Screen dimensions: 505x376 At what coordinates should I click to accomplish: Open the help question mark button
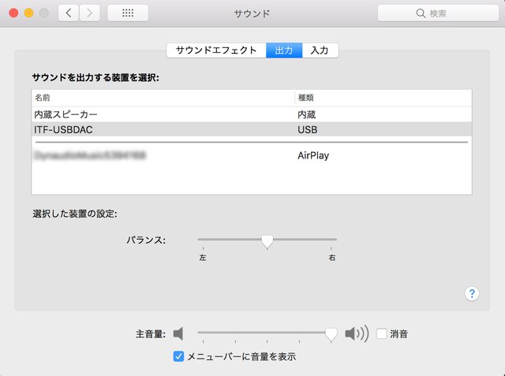click(x=472, y=294)
